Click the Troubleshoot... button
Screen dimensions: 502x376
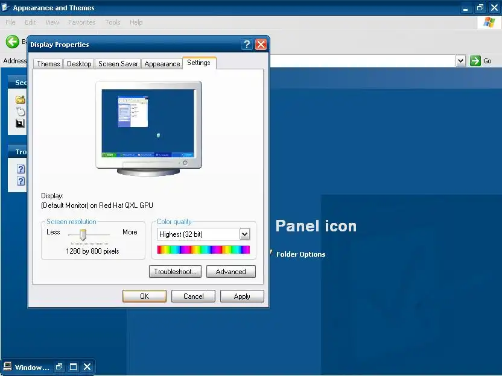[175, 271]
